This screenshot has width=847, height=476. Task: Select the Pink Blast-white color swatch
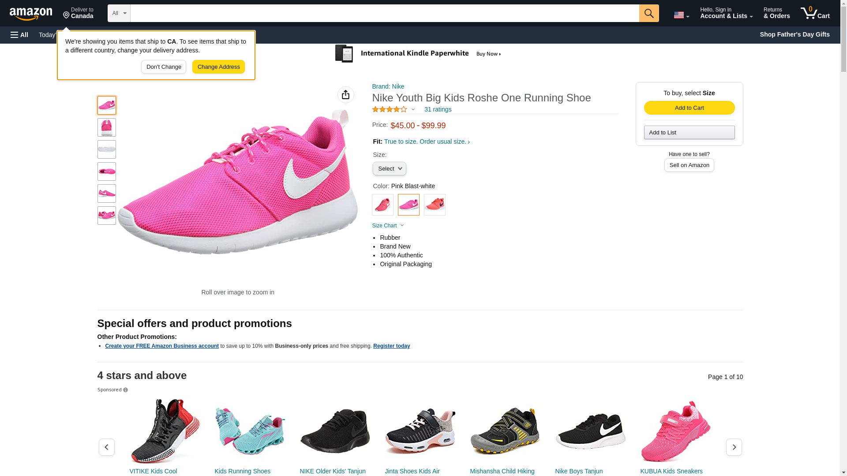(x=409, y=205)
